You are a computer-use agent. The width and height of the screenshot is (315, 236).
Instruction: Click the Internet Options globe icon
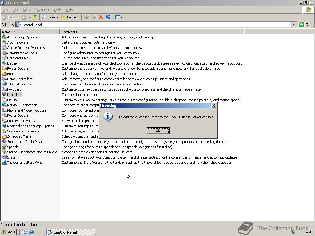[x=4, y=84]
